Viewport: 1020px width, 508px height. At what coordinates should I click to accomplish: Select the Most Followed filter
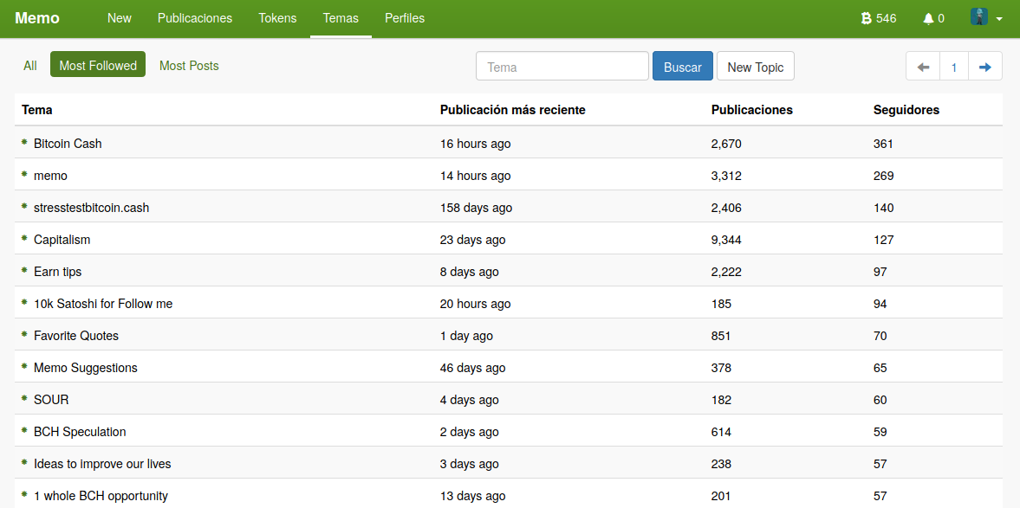pyautogui.click(x=98, y=65)
